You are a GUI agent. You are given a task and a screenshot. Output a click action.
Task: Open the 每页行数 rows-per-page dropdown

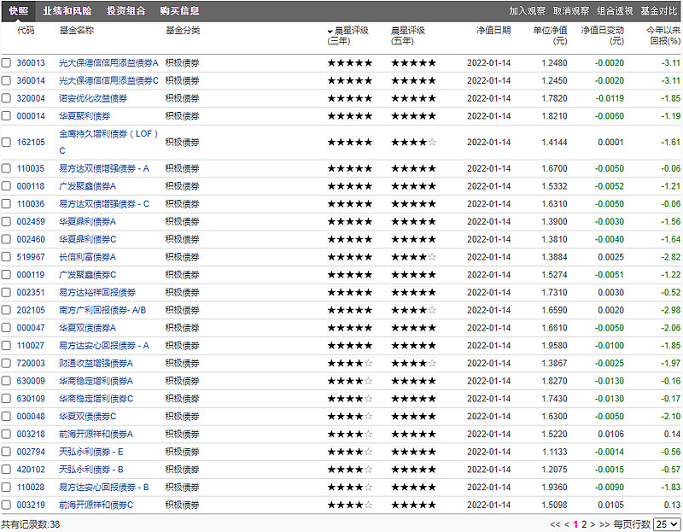coord(667,524)
